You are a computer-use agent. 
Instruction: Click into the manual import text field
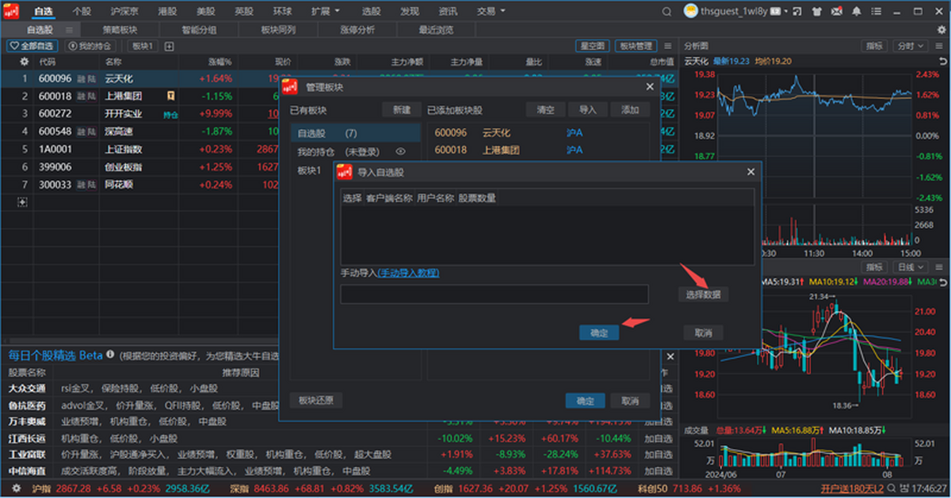pyautogui.click(x=495, y=295)
